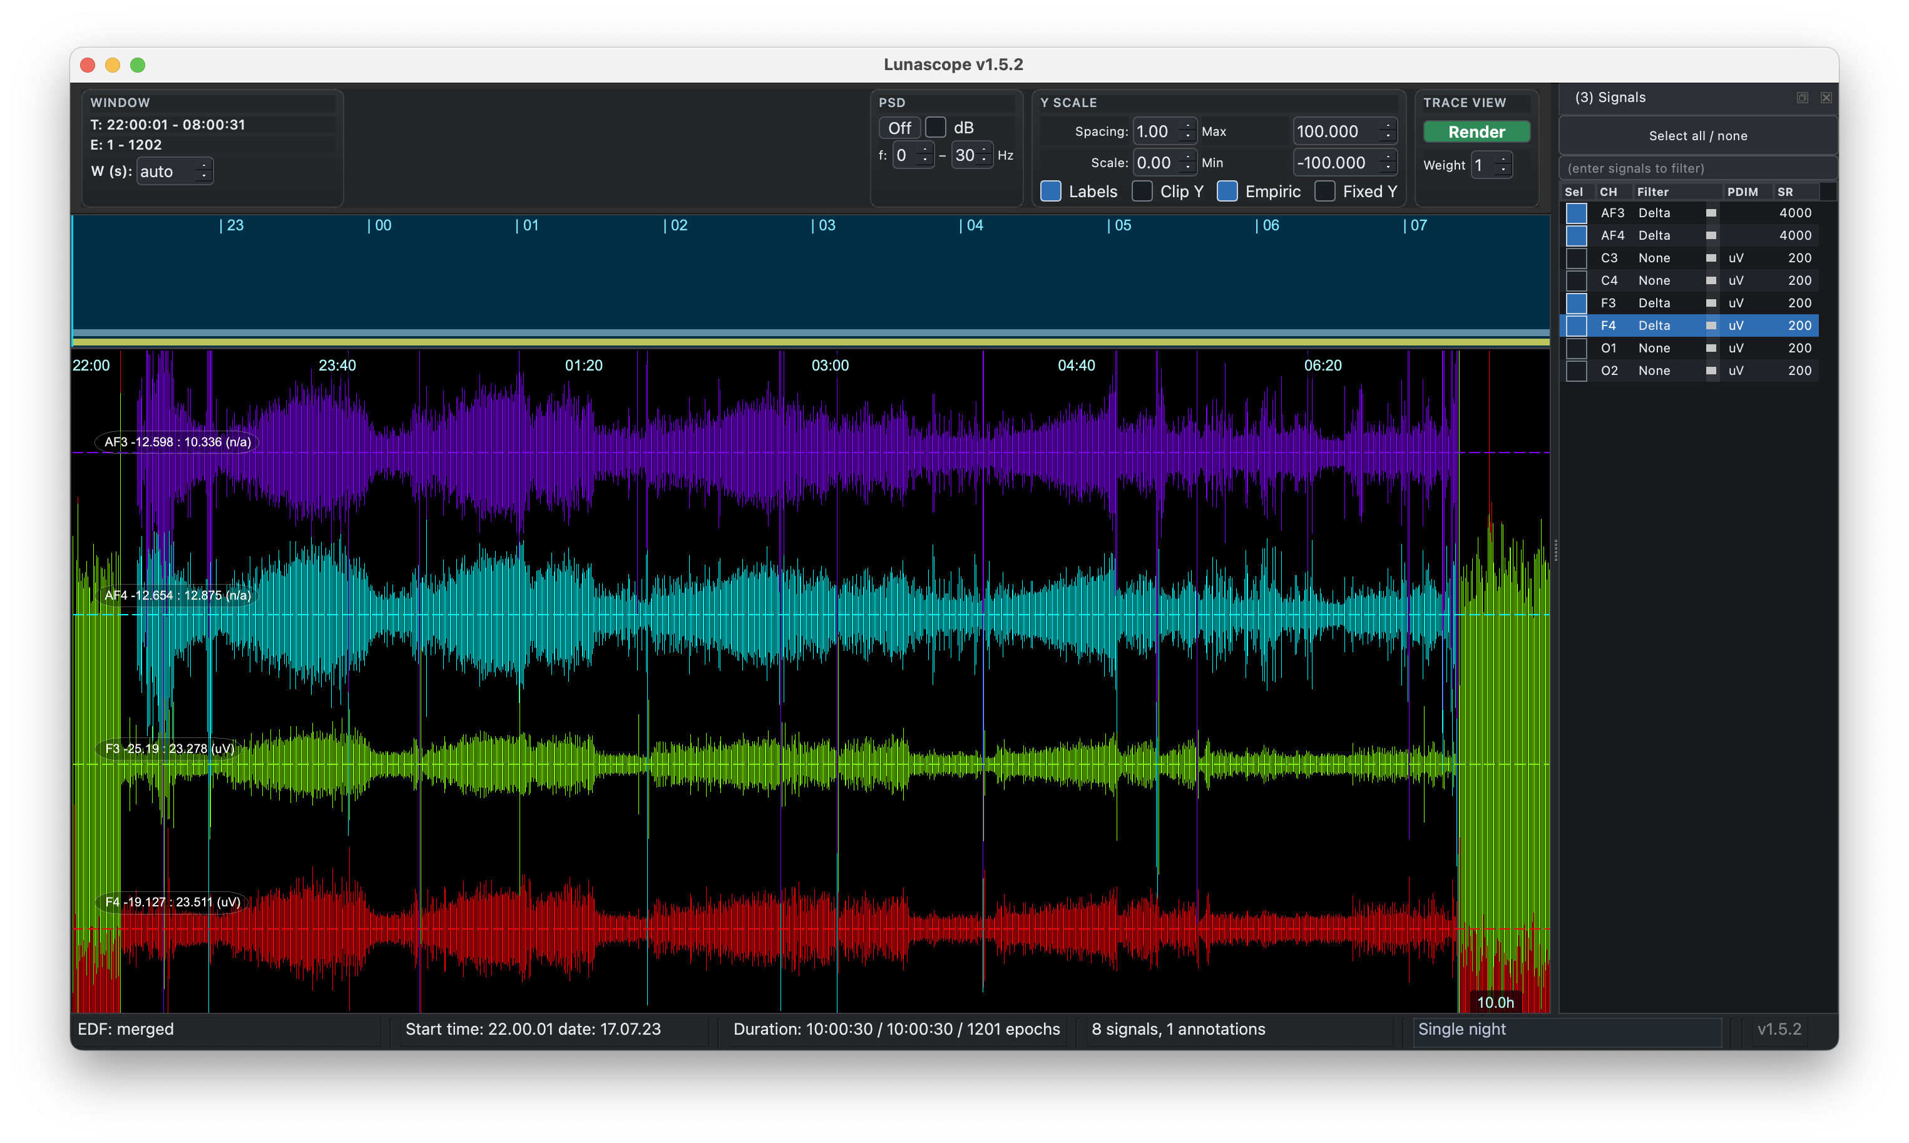Click the color square in C4 row
Image resolution: width=1909 pixels, height=1143 pixels.
click(x=1711, y=281)
